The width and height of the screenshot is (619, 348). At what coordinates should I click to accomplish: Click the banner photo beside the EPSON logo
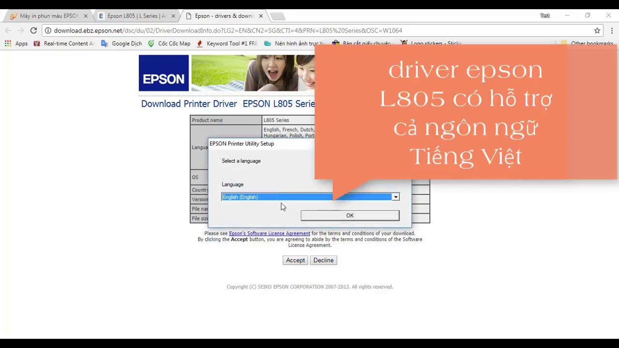[253, 73]
